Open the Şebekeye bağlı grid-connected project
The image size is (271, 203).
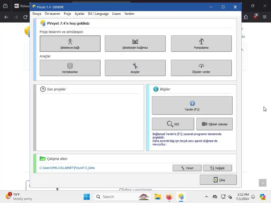click(70, 44)
